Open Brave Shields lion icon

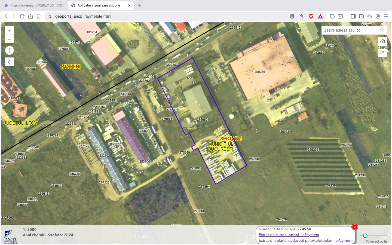(x=311, y=16)
